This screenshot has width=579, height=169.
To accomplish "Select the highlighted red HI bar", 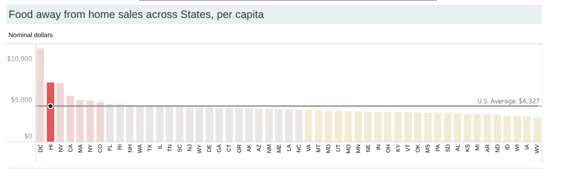I will tap(50, 112).
